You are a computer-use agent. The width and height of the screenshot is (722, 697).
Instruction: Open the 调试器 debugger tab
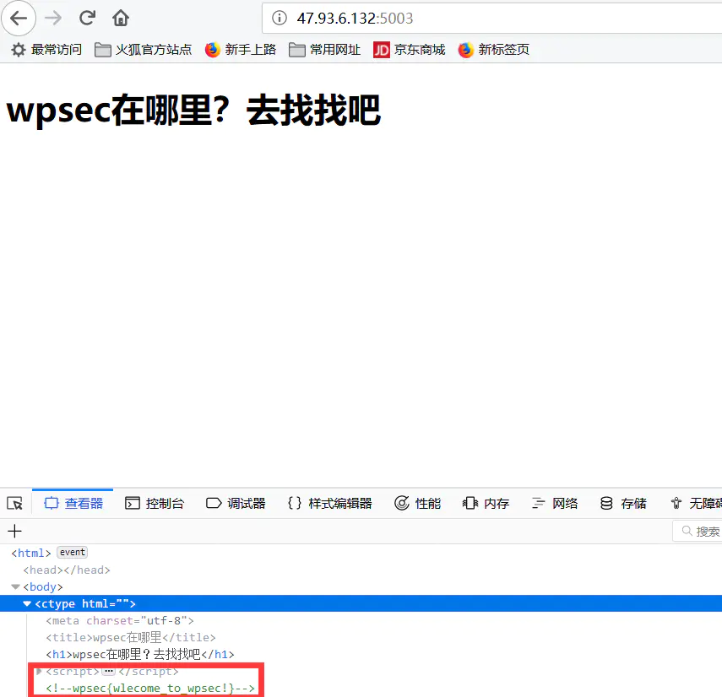(236, 503)
